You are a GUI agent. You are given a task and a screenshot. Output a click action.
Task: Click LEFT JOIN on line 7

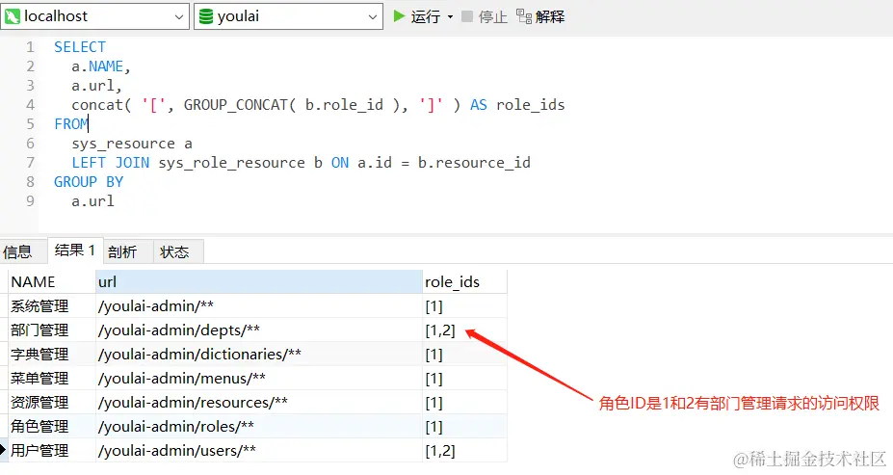click(111, 163)
